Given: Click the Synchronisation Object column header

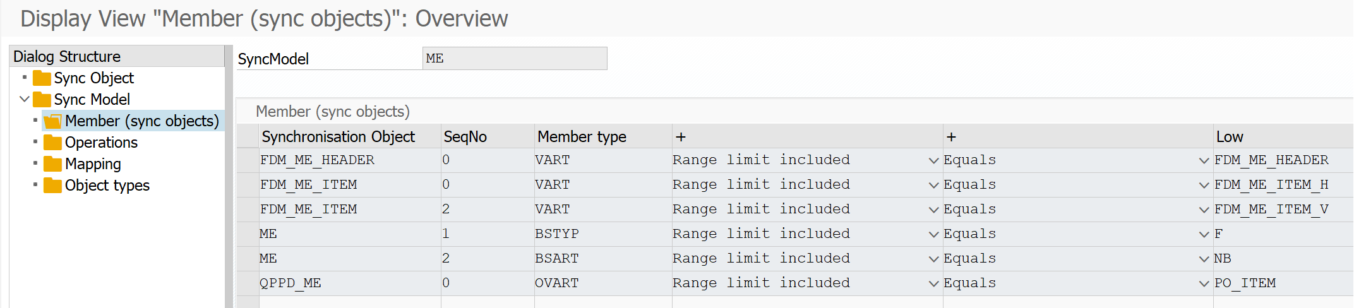Looking at the screenshot, I should pos(338,137).
